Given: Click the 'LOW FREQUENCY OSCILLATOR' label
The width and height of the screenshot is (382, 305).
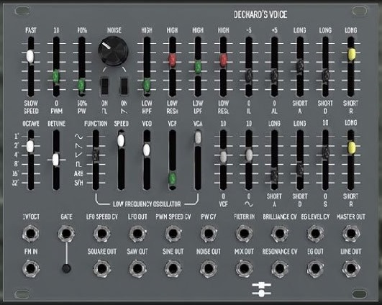Looking at the screenshot, I should (147, 204).
